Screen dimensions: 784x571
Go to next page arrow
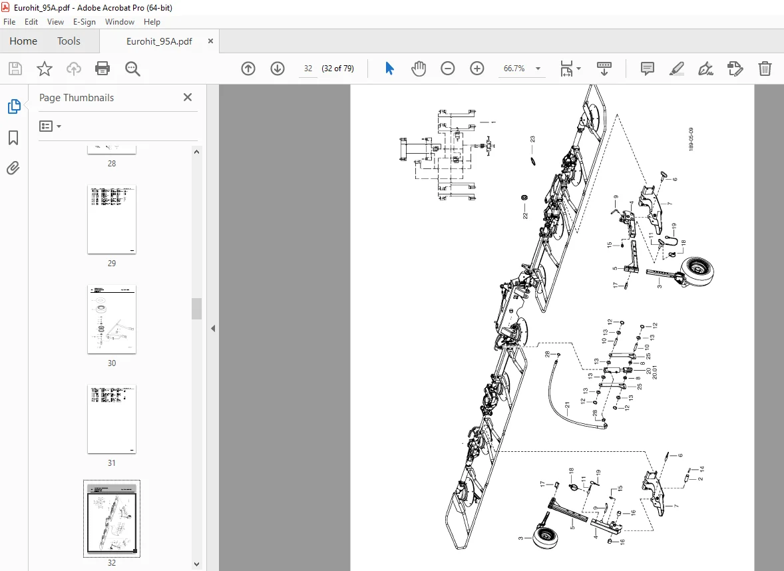[278, 69]
